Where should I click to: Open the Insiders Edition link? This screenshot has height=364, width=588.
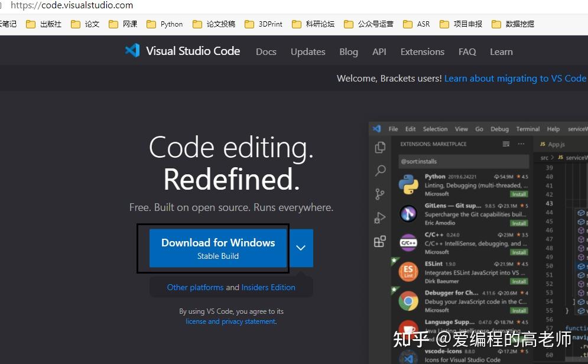[268, 287]
